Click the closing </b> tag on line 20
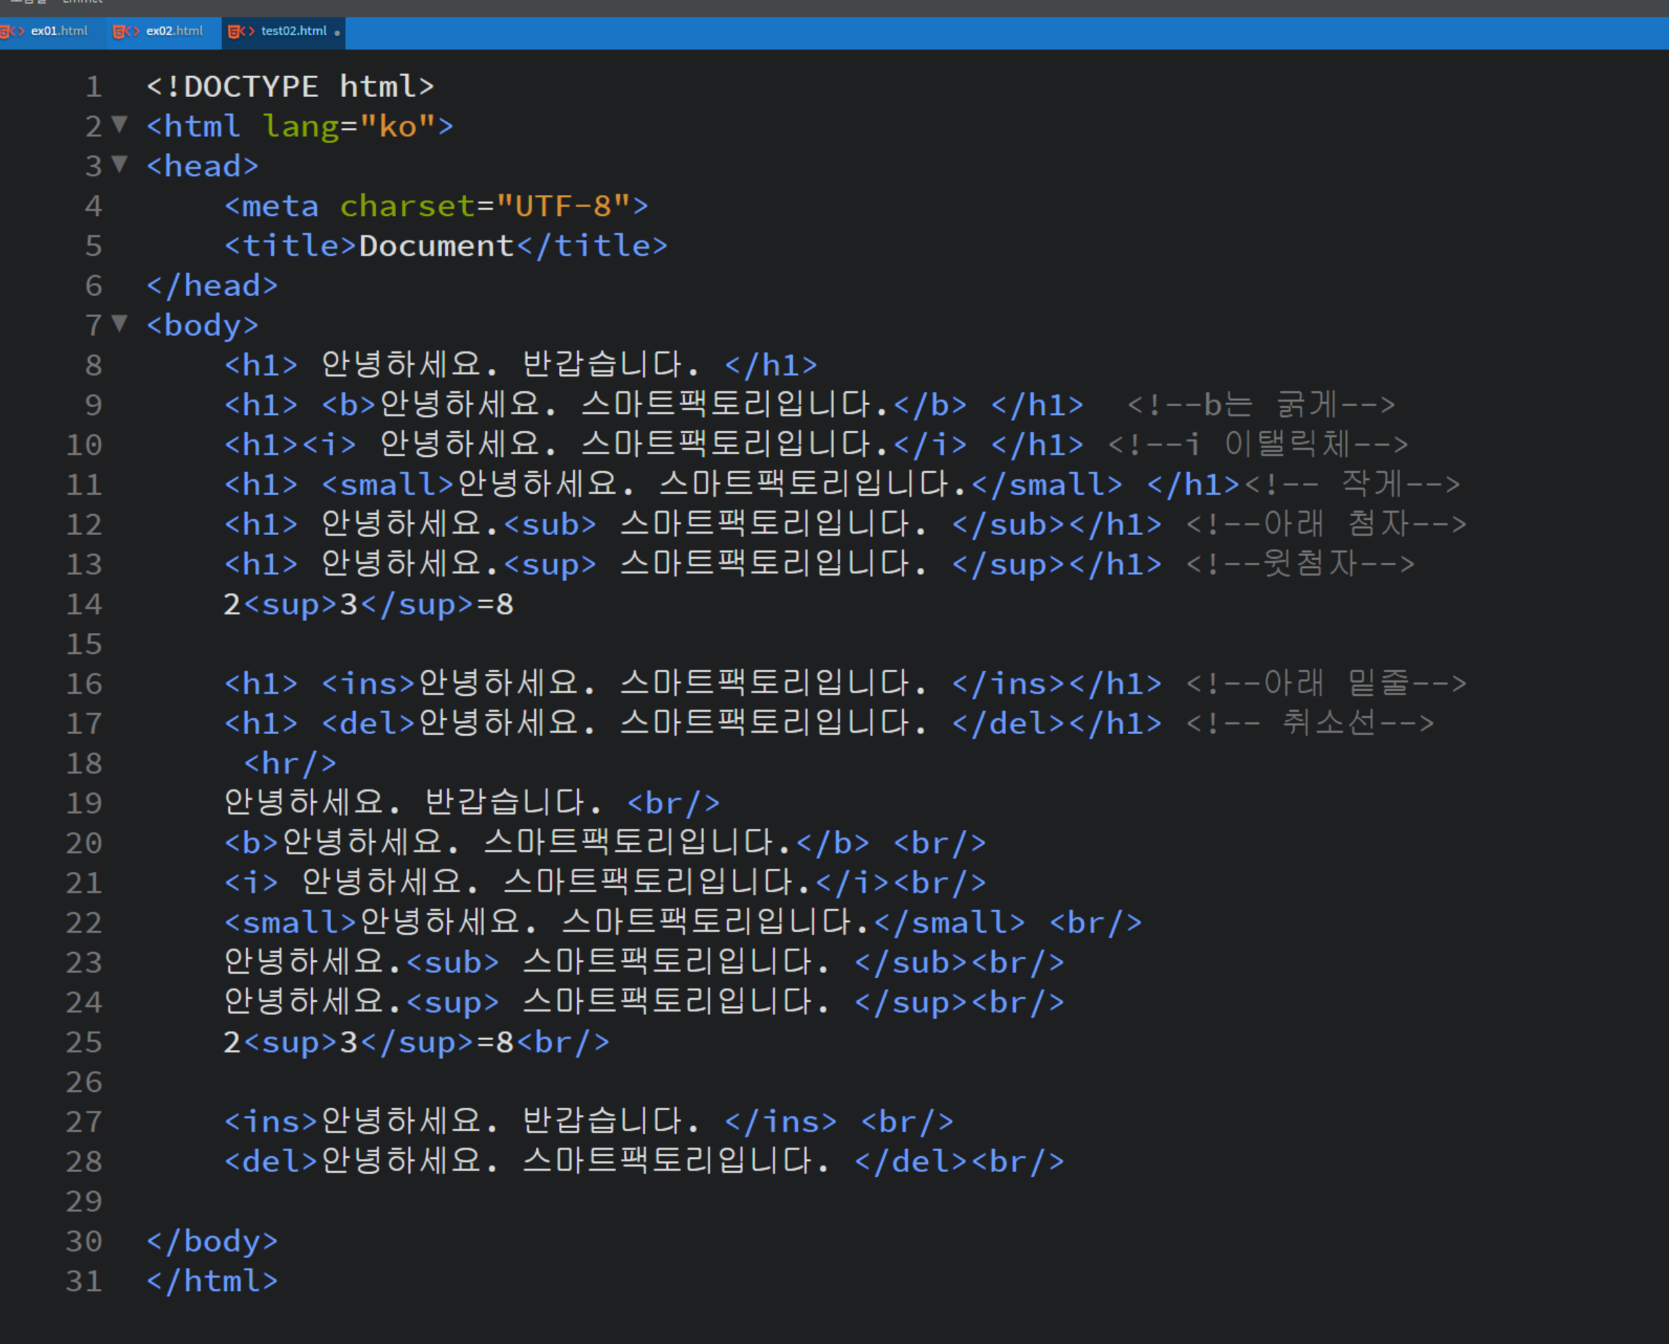 pyautogui.click(x=833, y=843)
